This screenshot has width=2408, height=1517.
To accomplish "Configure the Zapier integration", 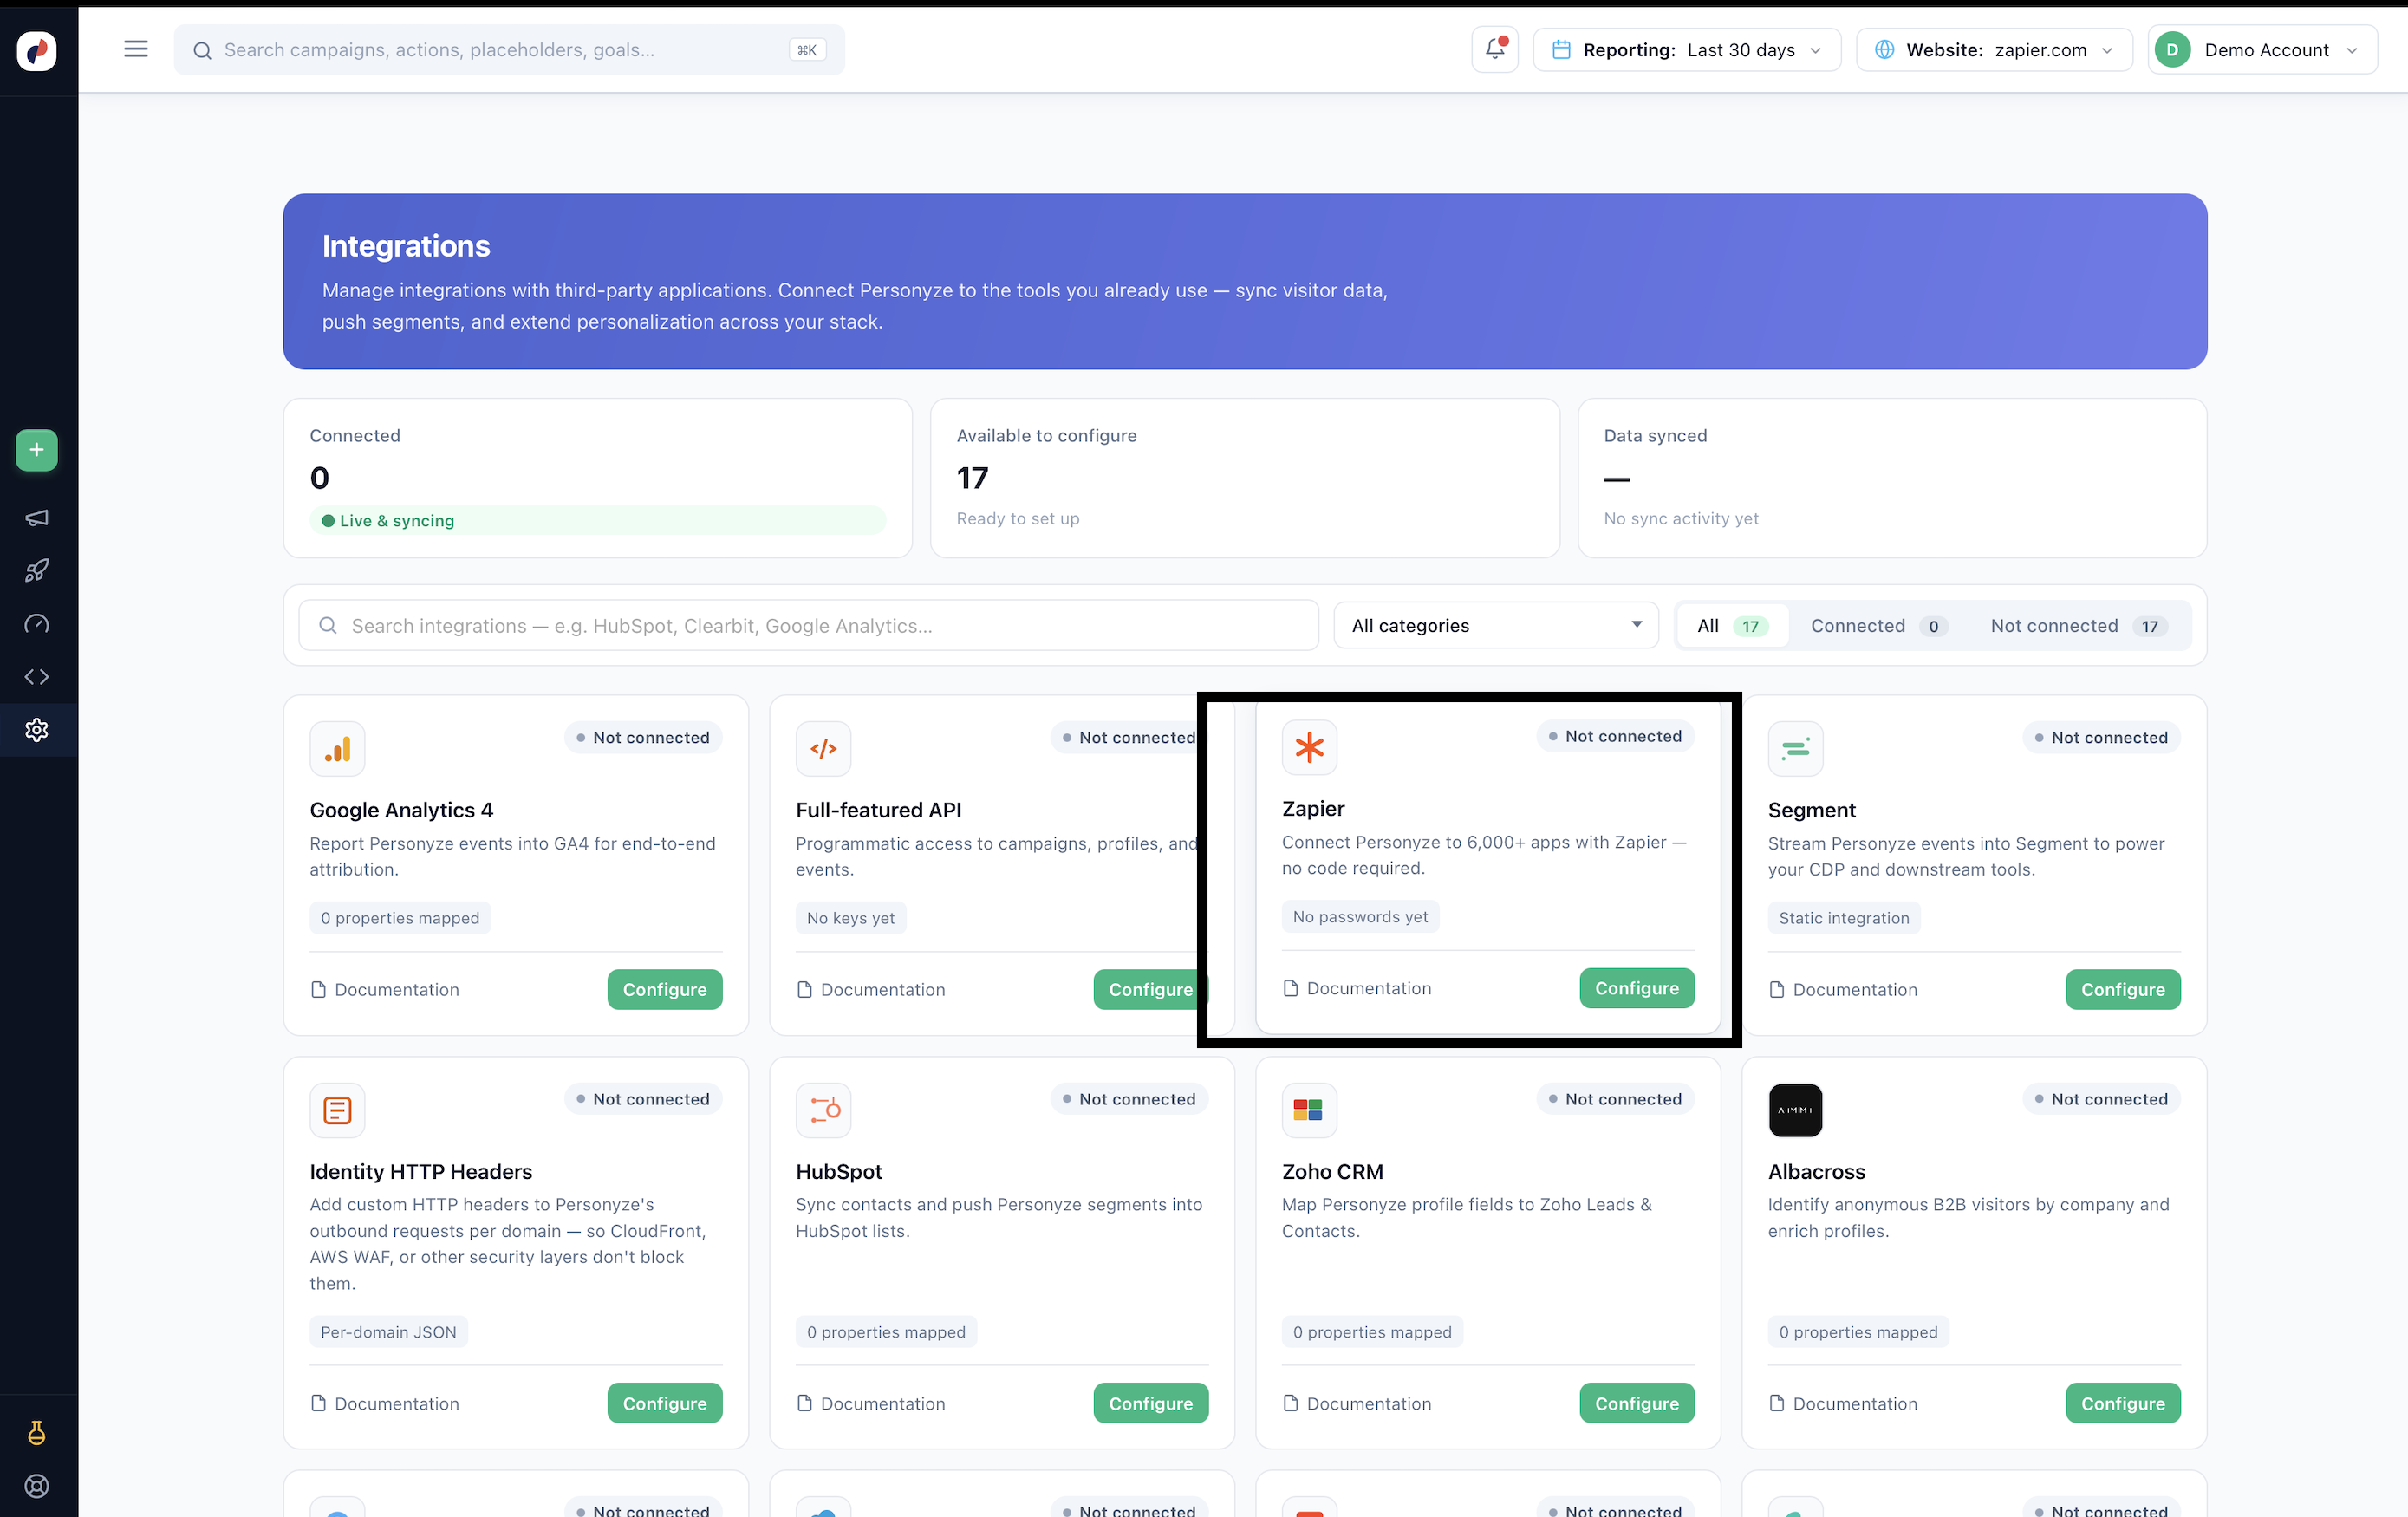I will click(x=1637, y=988).
